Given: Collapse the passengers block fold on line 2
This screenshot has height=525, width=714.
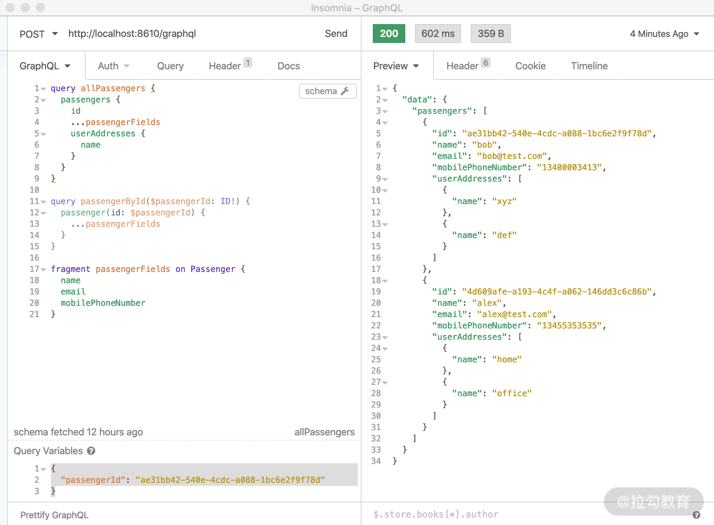Looking at the screenshot, I should coord(43,100).
